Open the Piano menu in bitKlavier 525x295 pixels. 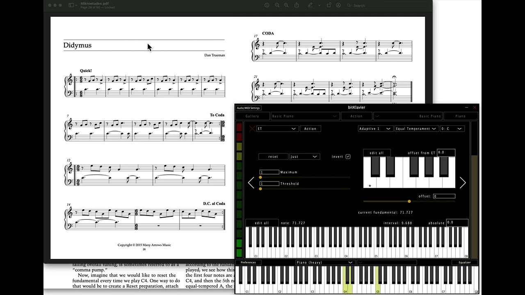coord(461,116)
